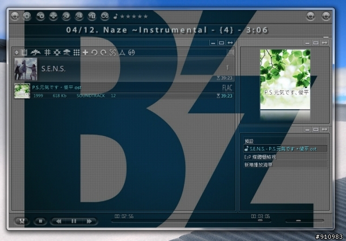Select the 預設 playlist entry
The image size is (346, 241).
coord(285,141)
